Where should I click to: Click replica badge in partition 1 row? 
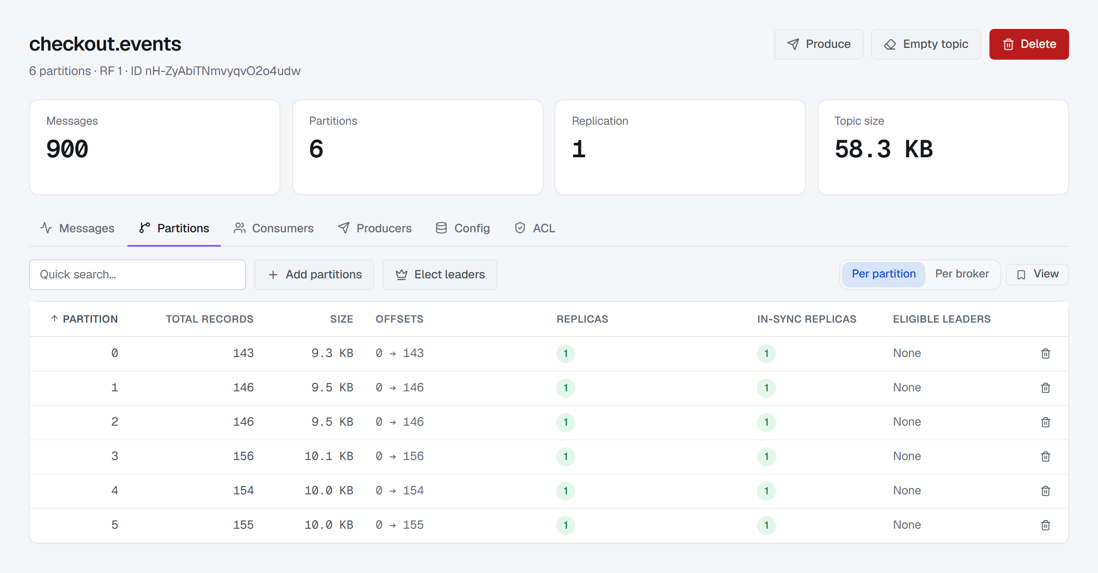pos(566,388)
